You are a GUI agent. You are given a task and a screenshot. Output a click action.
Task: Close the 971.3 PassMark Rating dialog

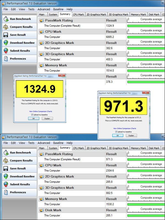[x=146, y=92]
